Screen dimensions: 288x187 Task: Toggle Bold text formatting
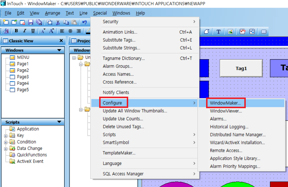pyautogui.click(x=16, y=31)
